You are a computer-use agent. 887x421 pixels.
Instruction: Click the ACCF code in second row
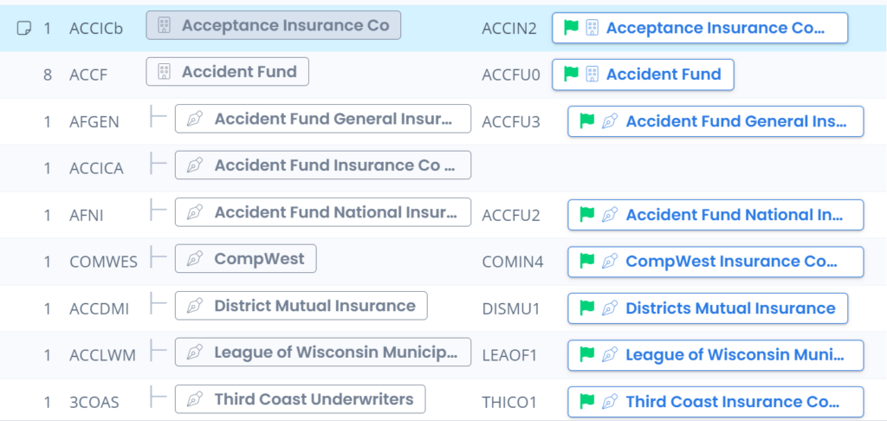click(88, 74)
